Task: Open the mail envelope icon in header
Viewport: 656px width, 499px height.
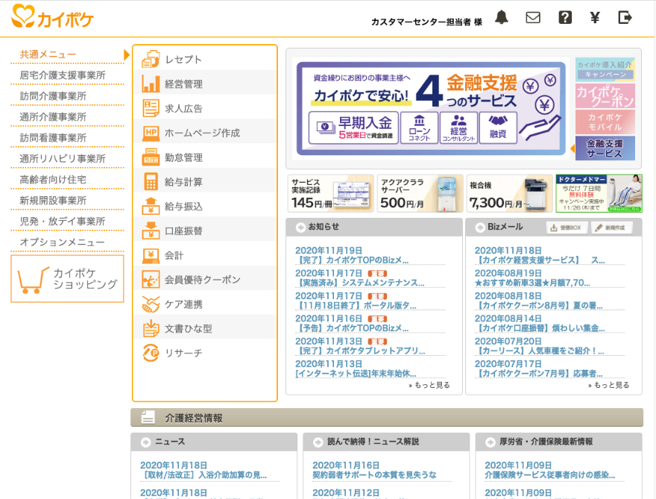Action: click(x=532, y=18)
